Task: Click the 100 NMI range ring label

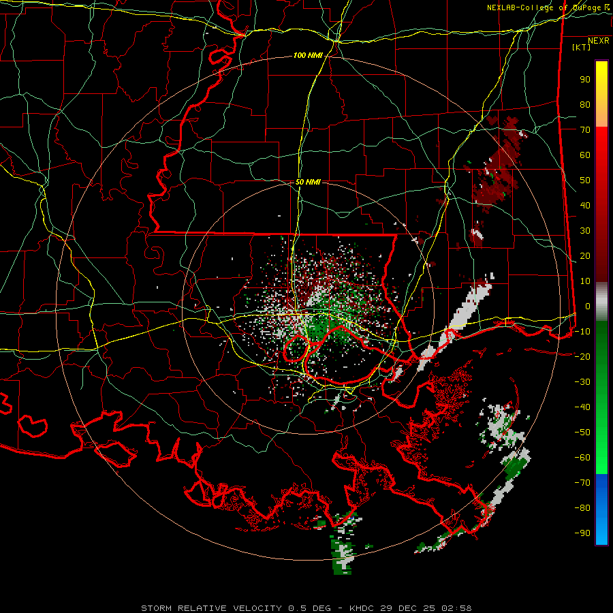Action: [x=308, y=56]
